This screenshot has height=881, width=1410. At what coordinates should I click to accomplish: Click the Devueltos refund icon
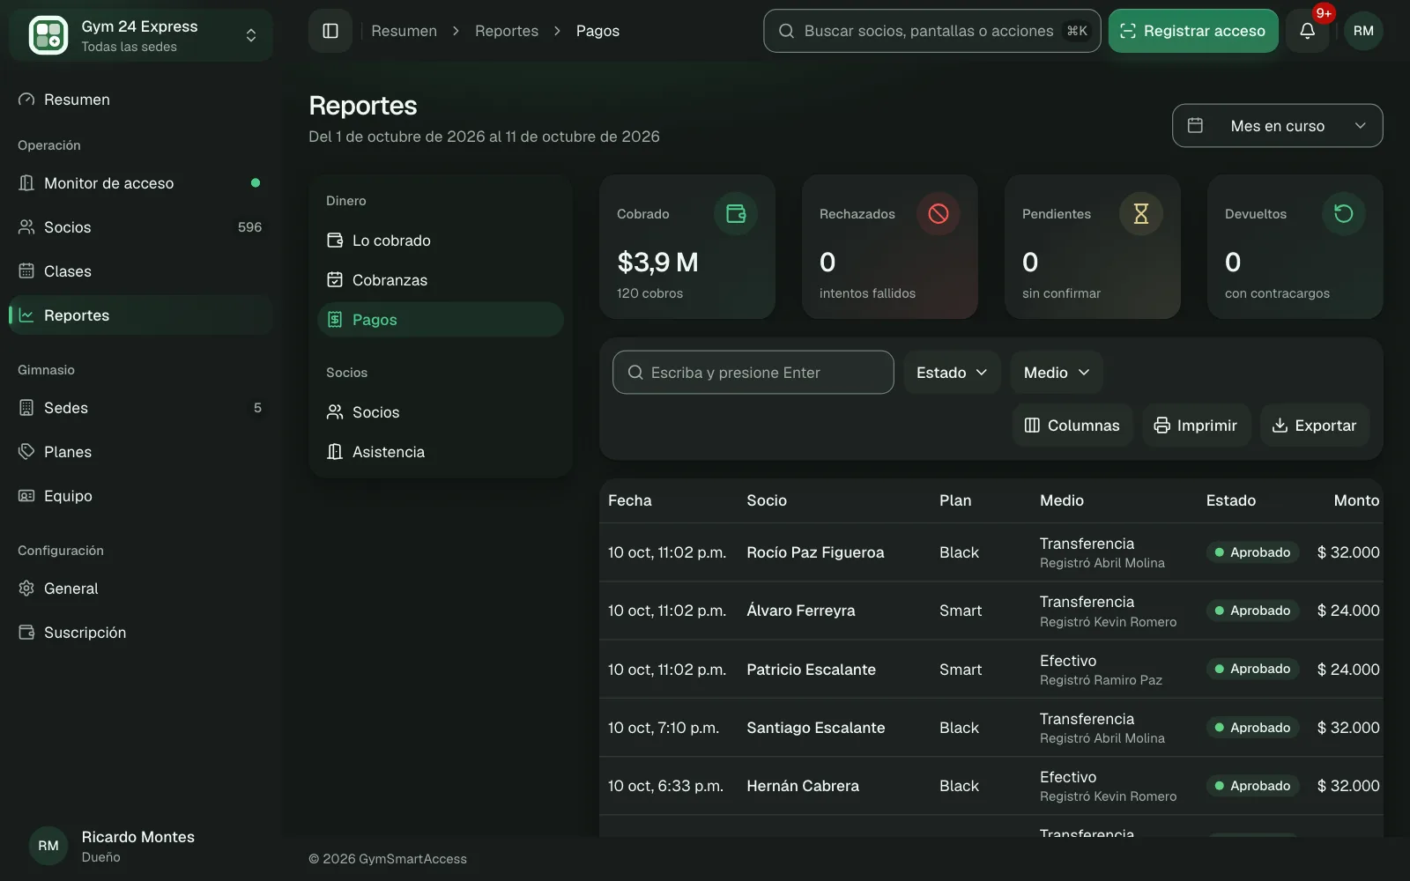[1344, 213]
